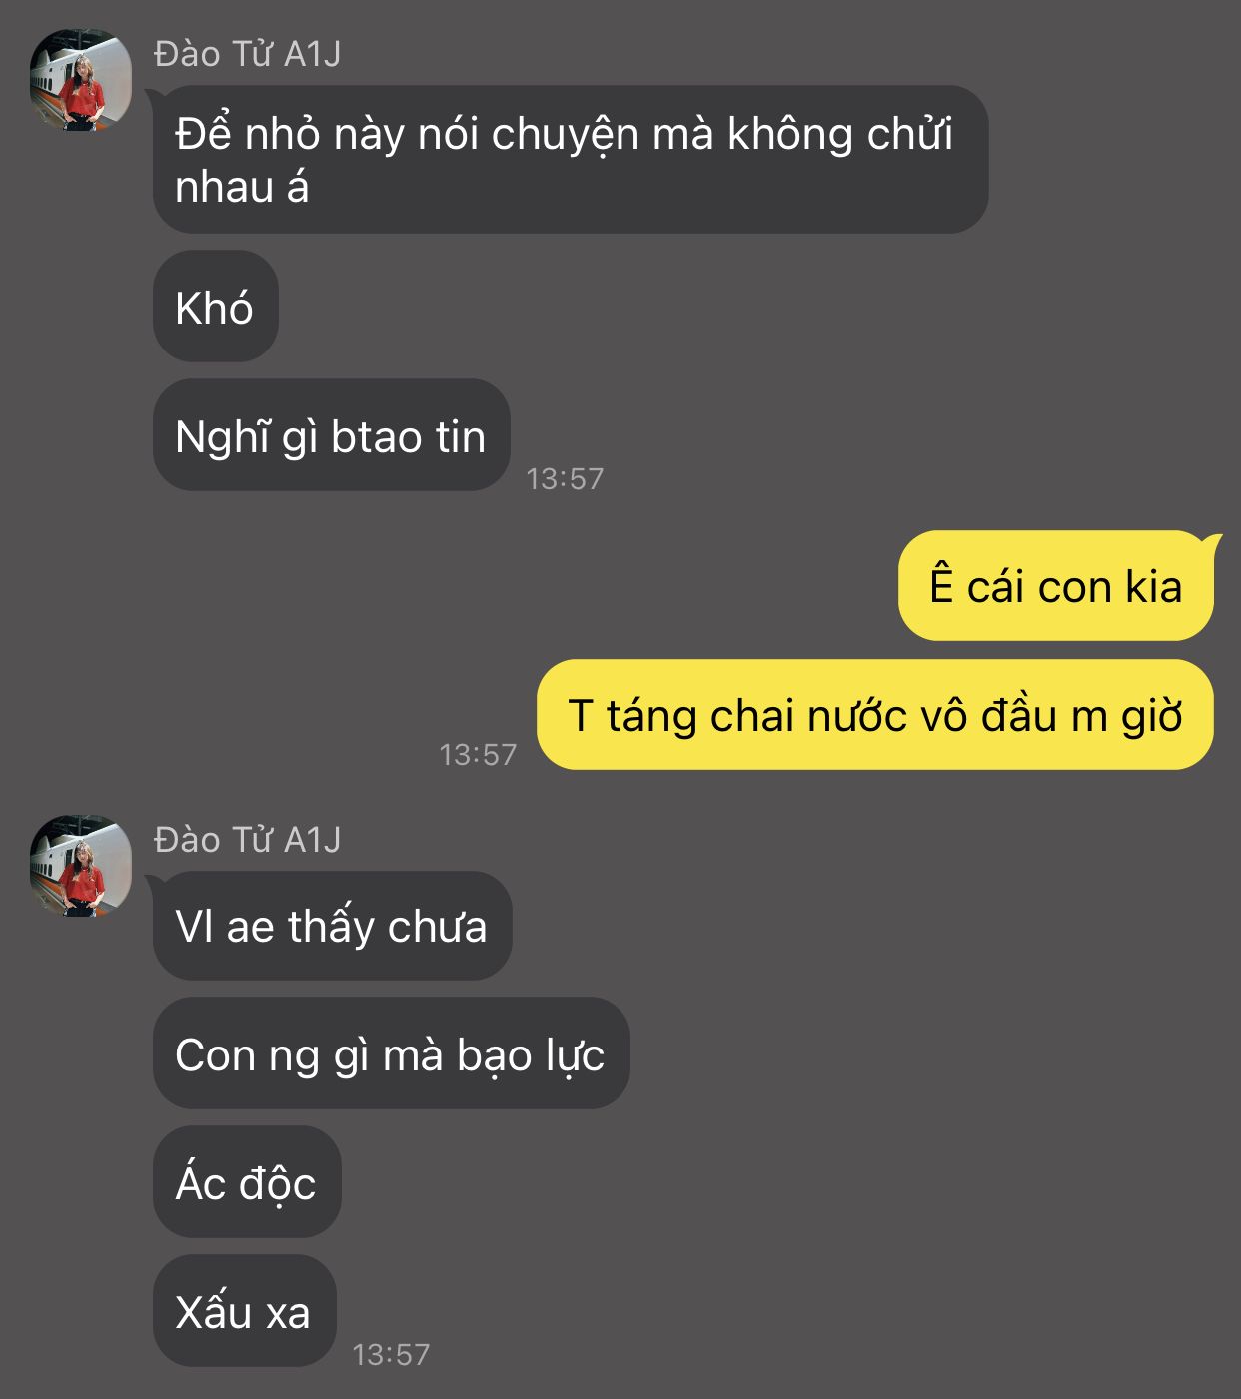Select the yellow 'Ê cái con kia' bubble
This screenshot has height=1399, width=1241.
tap(1056, 585)
